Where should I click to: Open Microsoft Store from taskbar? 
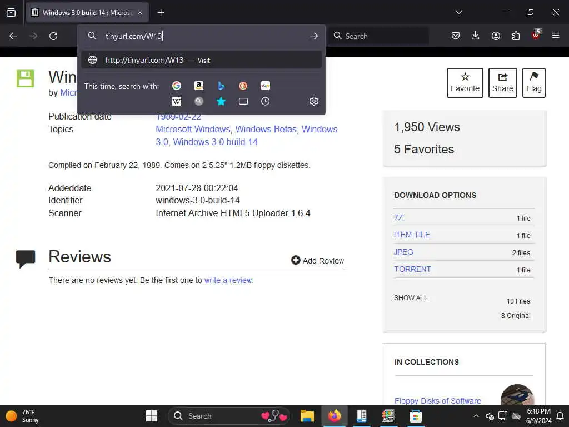click(x=416, y=416)
